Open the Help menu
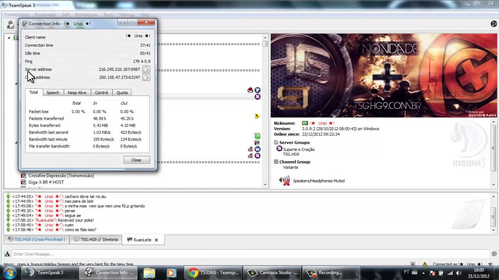The width and height of the screenshot is (499, 280). (x=145, y=15)
